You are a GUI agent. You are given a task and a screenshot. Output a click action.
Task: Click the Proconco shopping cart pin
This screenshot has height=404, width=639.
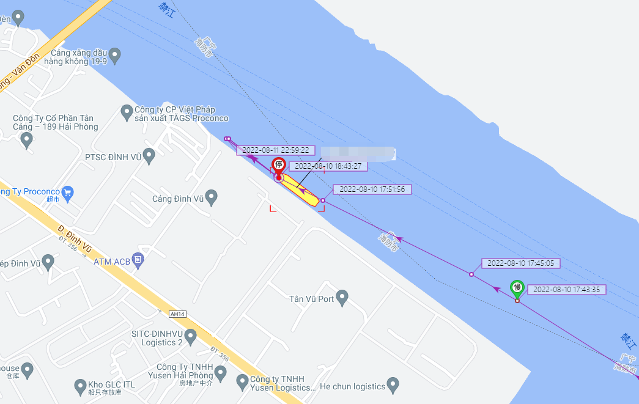click(x=68, y=194)
